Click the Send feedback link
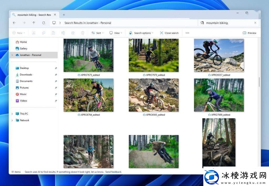Screen dimensions: 269x186 click(113, 172)
